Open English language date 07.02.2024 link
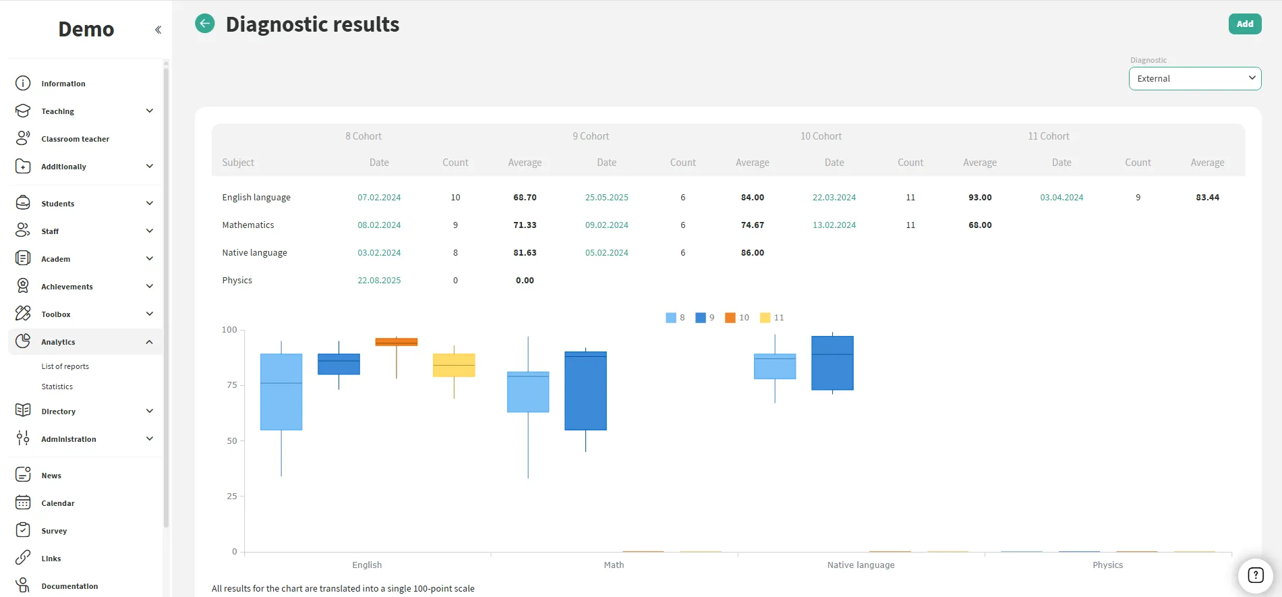1282x597 pixels. pyautogui.click(x=379, y=198)
